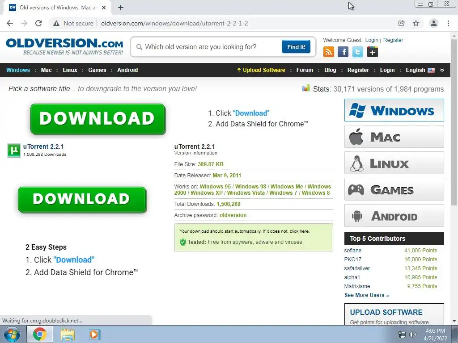458x343 pixels.
Task: Click the share page icon in address bar
Action: [x=402, y=23]
